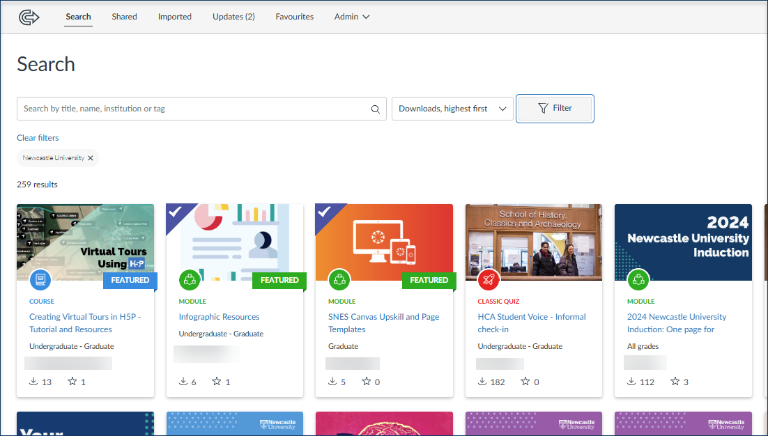Open the Infographic Resources title link
The image size is (768, 436).
(219, 317)
